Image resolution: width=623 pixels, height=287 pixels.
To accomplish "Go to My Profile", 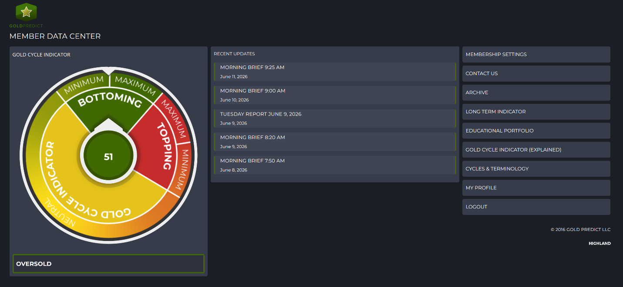I will point(536,188).
